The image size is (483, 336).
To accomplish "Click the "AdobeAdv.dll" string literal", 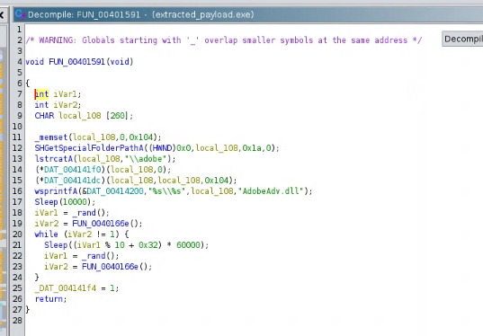I will click(271, 191).
